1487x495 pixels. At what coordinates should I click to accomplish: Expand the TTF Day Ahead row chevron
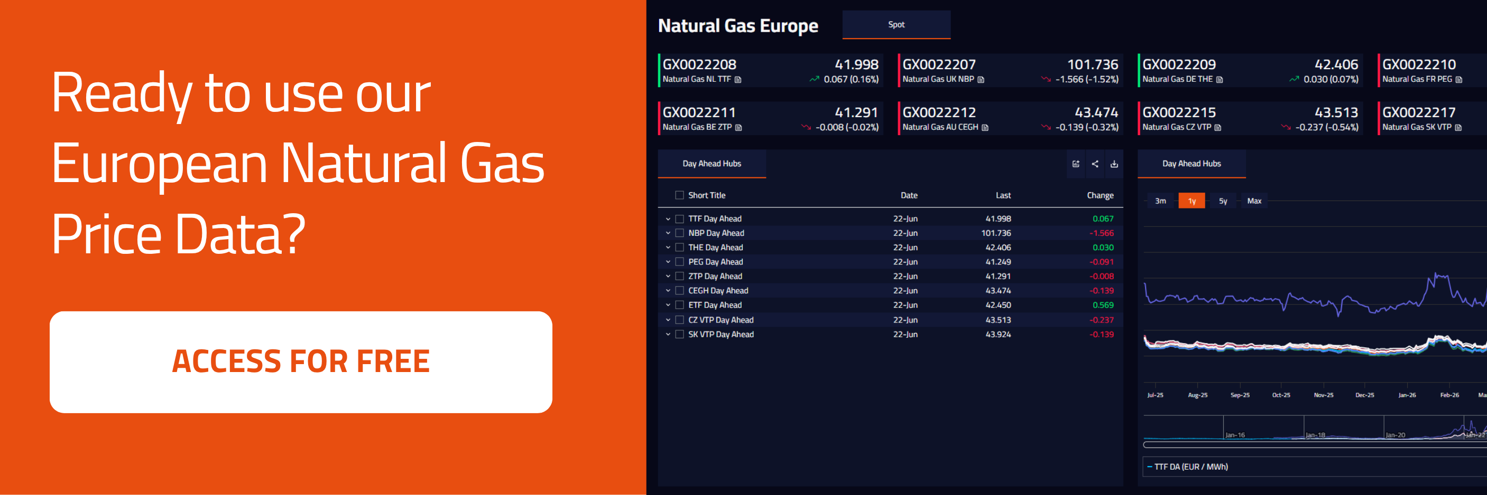click(668, 219)
